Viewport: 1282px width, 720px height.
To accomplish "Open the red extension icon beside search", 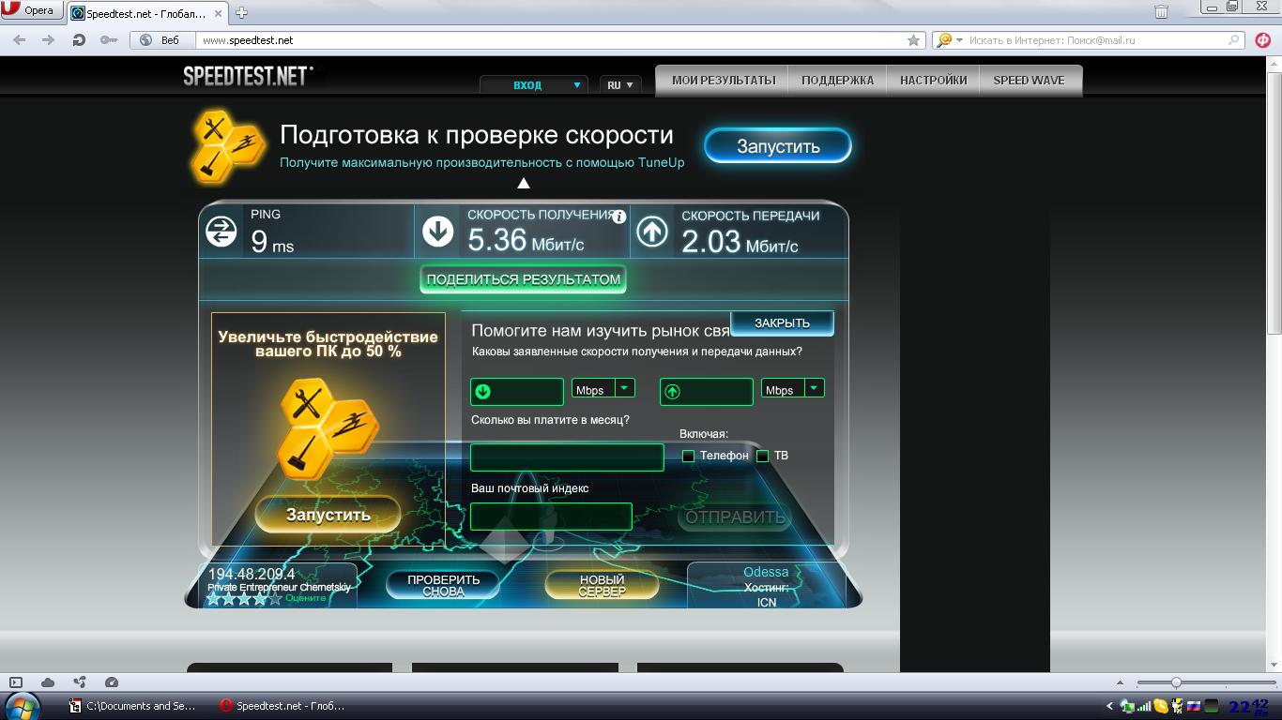I will (1263, 40).
